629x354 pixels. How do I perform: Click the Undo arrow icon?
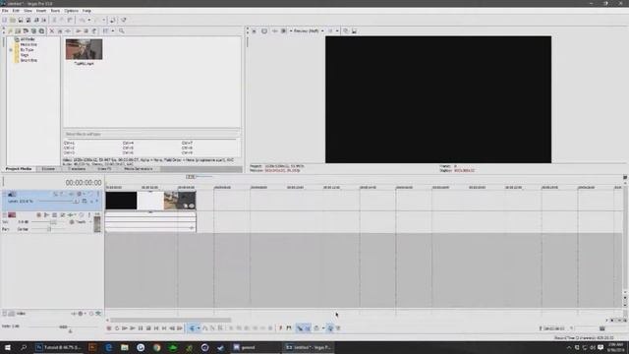pos(82,20)
